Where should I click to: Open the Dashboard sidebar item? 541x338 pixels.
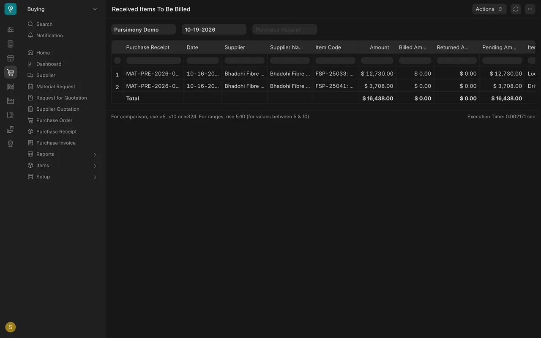tap(62, 64)
